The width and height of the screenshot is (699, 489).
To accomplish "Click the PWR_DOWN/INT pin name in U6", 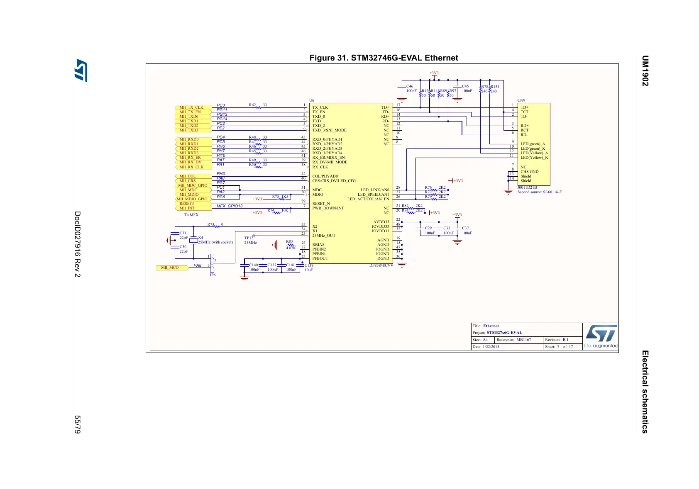I will [x=328, y=208].
